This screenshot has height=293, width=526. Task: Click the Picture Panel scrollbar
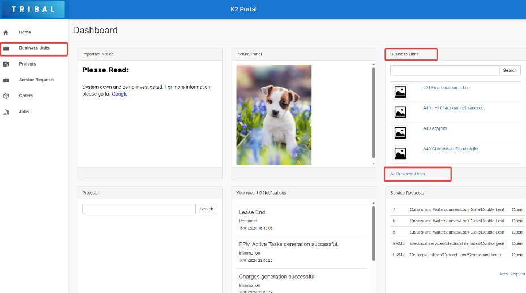373,113
